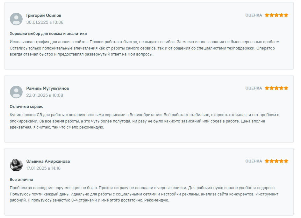Click the name Григорий Осипов

(44, 15)
